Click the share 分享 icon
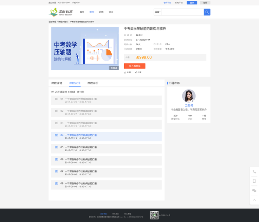 coord(136,72)
